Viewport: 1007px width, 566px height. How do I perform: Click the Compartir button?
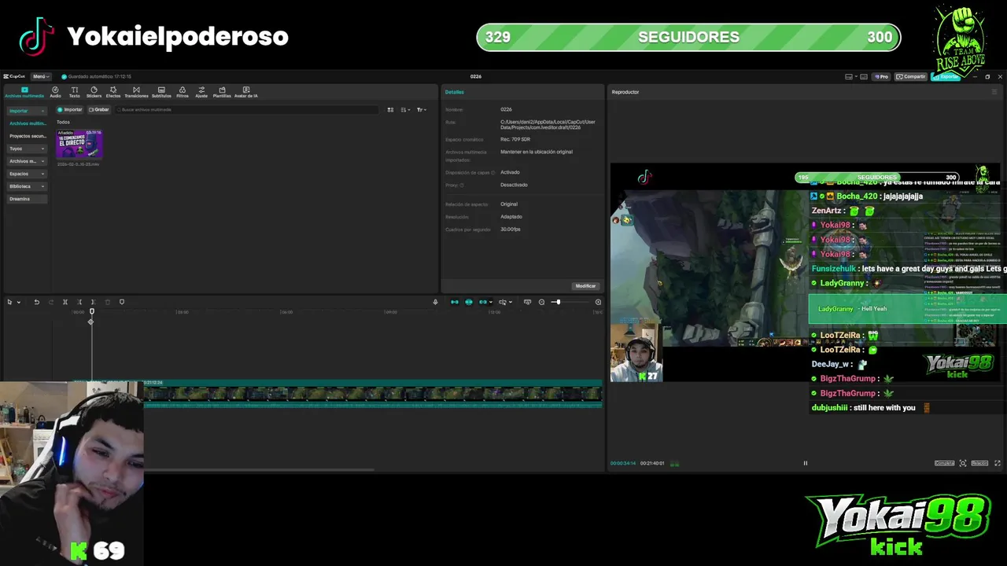point(911,76)
